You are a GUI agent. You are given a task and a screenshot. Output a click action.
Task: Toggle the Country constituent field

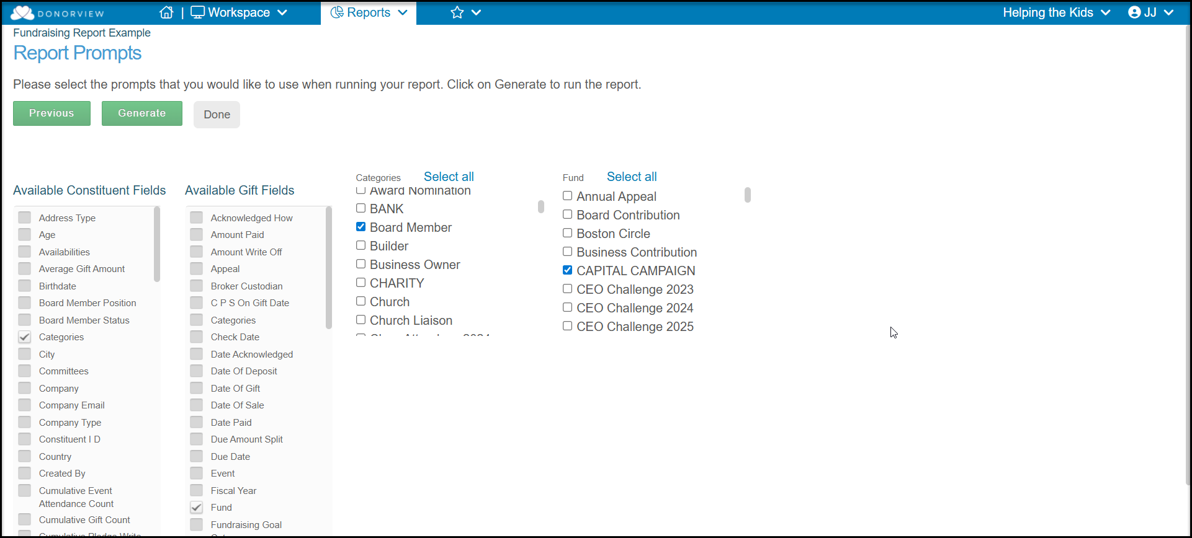point(24,456)
